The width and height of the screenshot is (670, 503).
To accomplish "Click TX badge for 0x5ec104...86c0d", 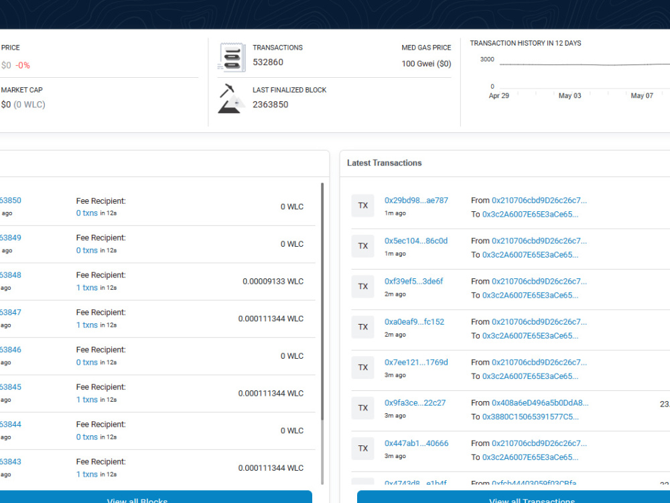I will [362, 246].
